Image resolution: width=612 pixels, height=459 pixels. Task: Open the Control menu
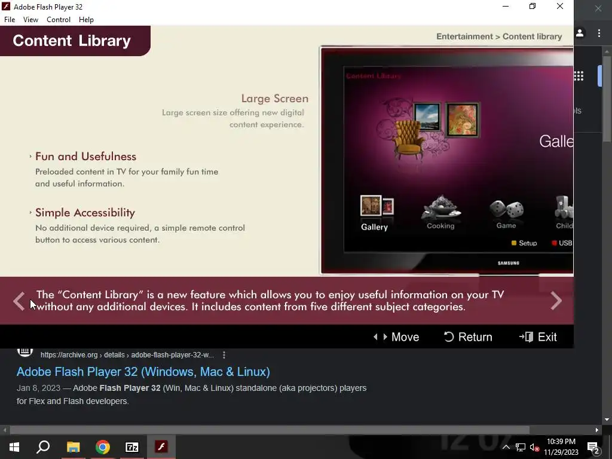(59, 20)
